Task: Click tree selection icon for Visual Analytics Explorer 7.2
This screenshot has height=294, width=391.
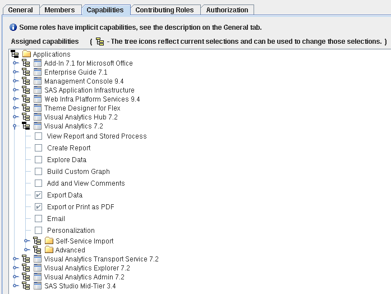Action: (26, 268)
